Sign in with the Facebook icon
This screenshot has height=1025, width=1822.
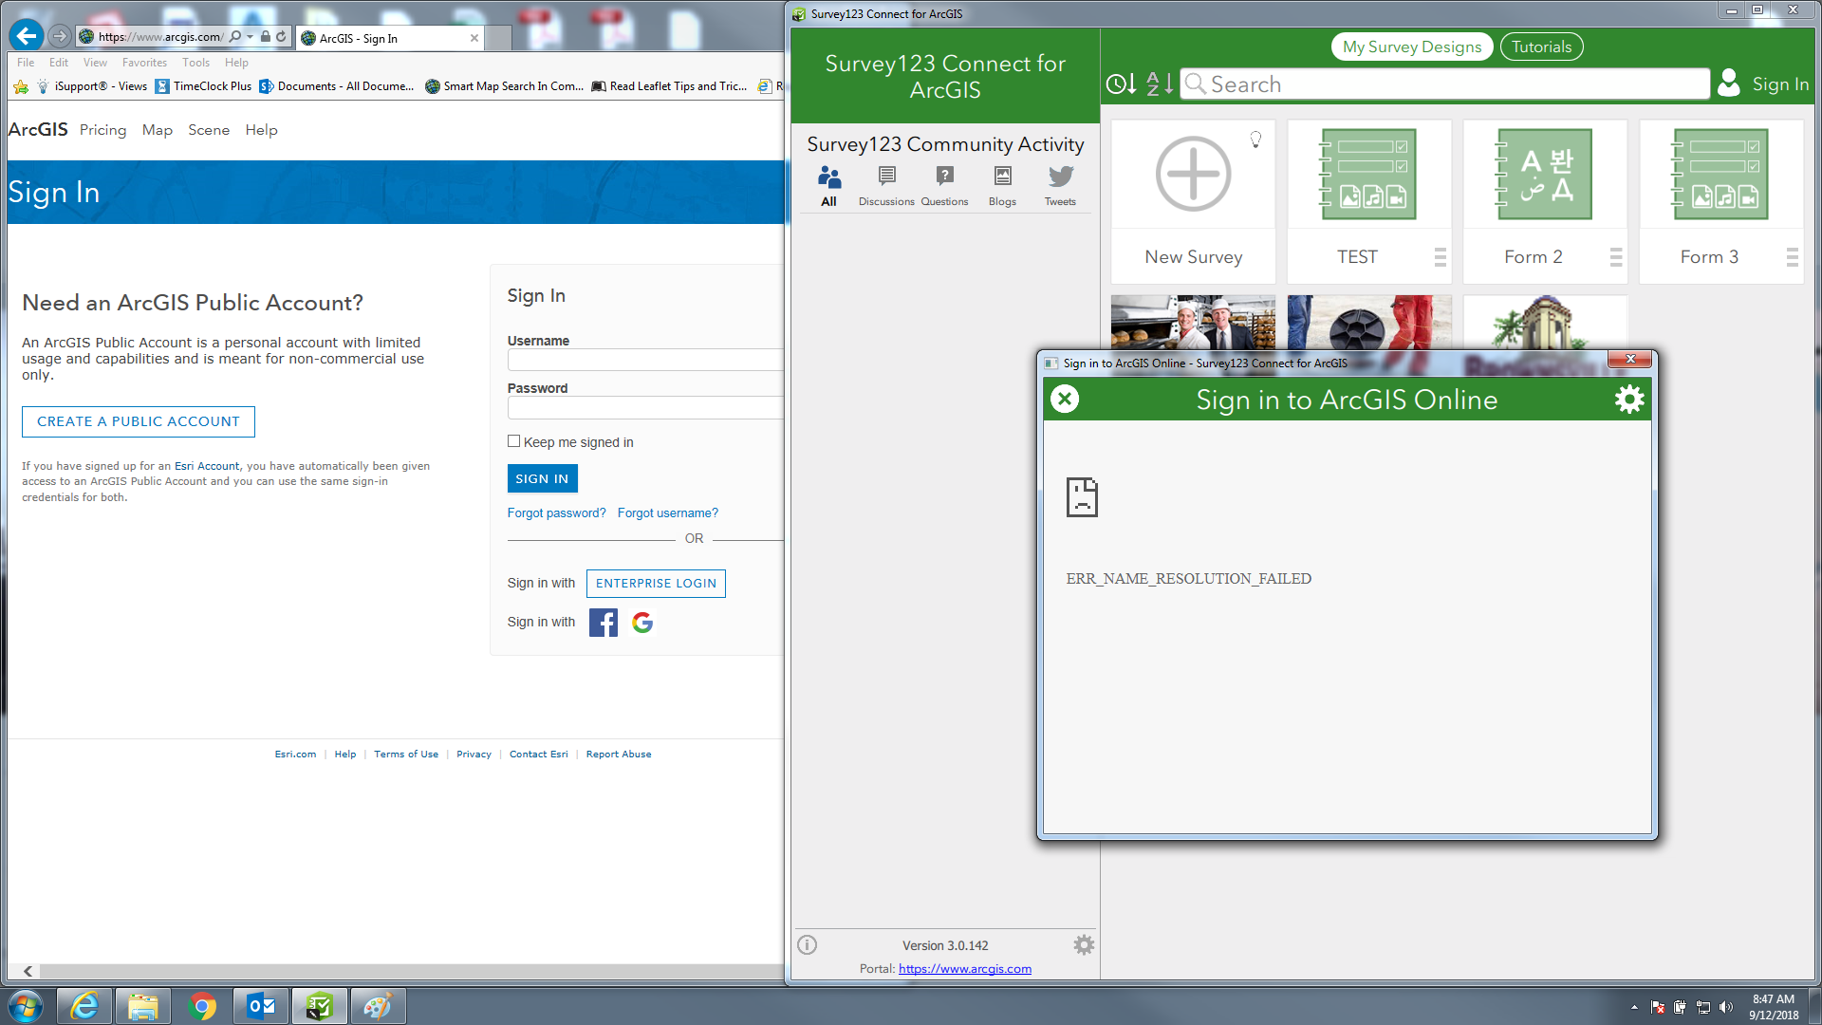(x=604, y=623)
